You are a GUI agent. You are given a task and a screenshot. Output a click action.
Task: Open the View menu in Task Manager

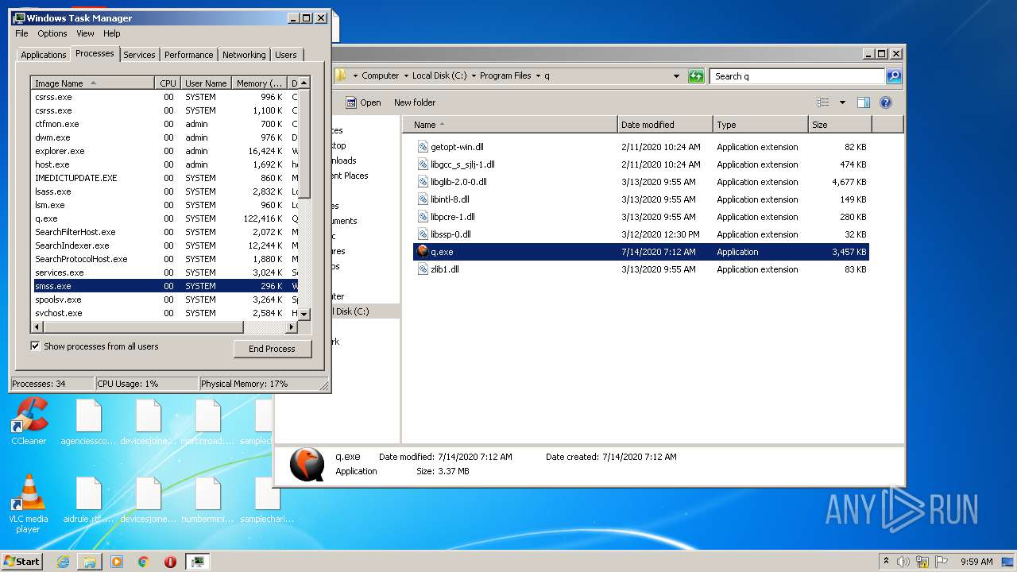coord(85,33)
